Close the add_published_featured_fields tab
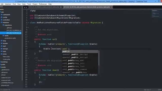This screenshot has height=91, width=162. tap(111, 7)
